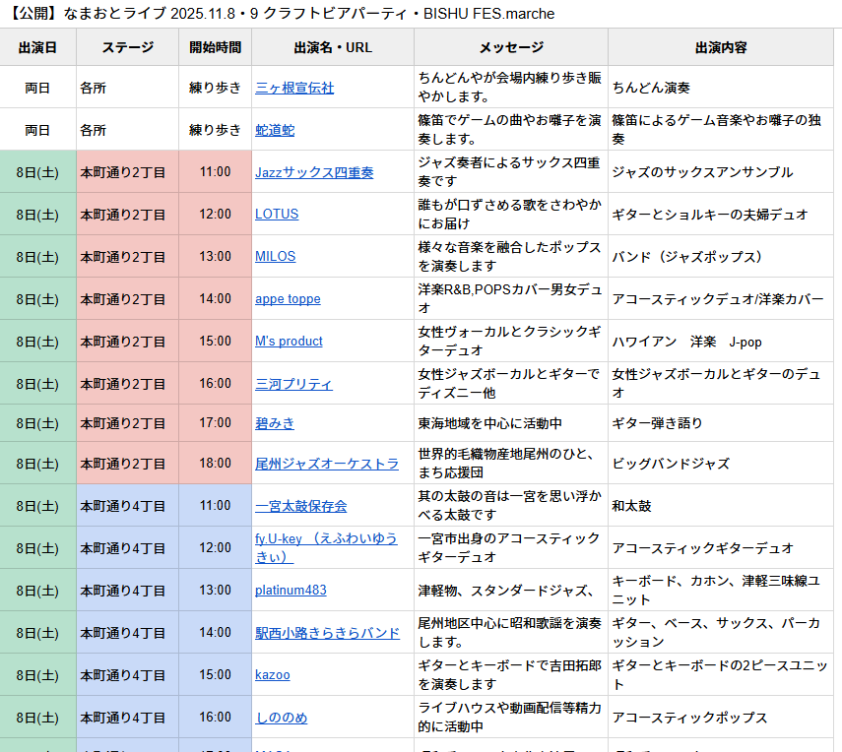Open the しののめ link
This screenshot has height=752, width=842.
click(x=281, y=718)
